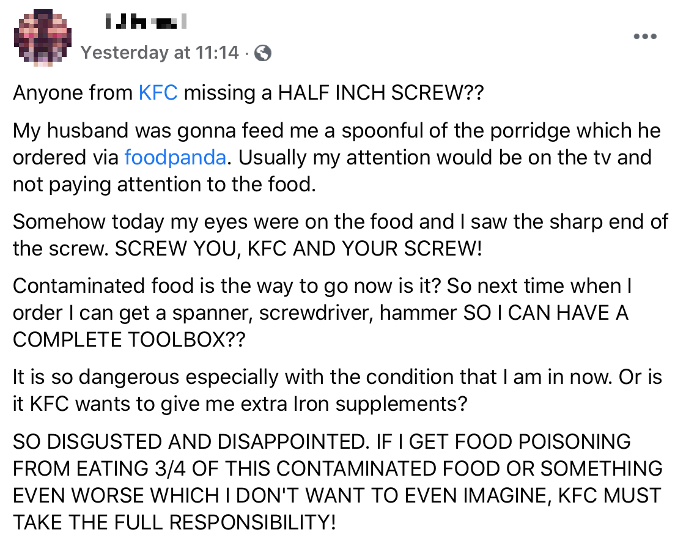Click the pixelated profile picture
Screen dimensions: 686x538
(42, 37)
